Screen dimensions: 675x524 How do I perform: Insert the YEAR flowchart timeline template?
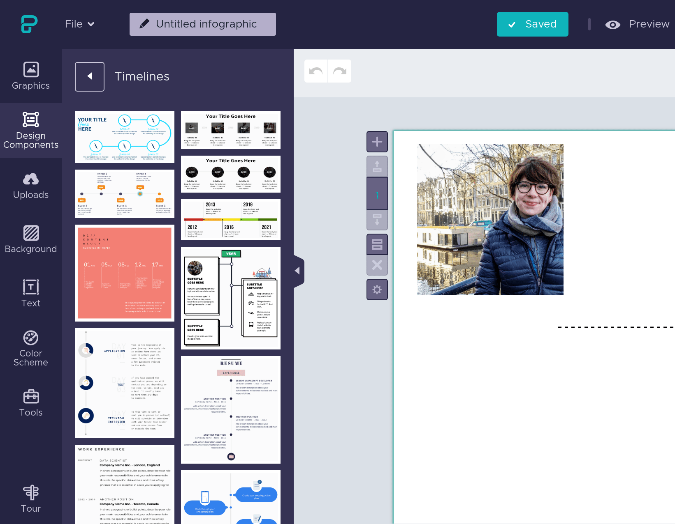pos(231,298)
